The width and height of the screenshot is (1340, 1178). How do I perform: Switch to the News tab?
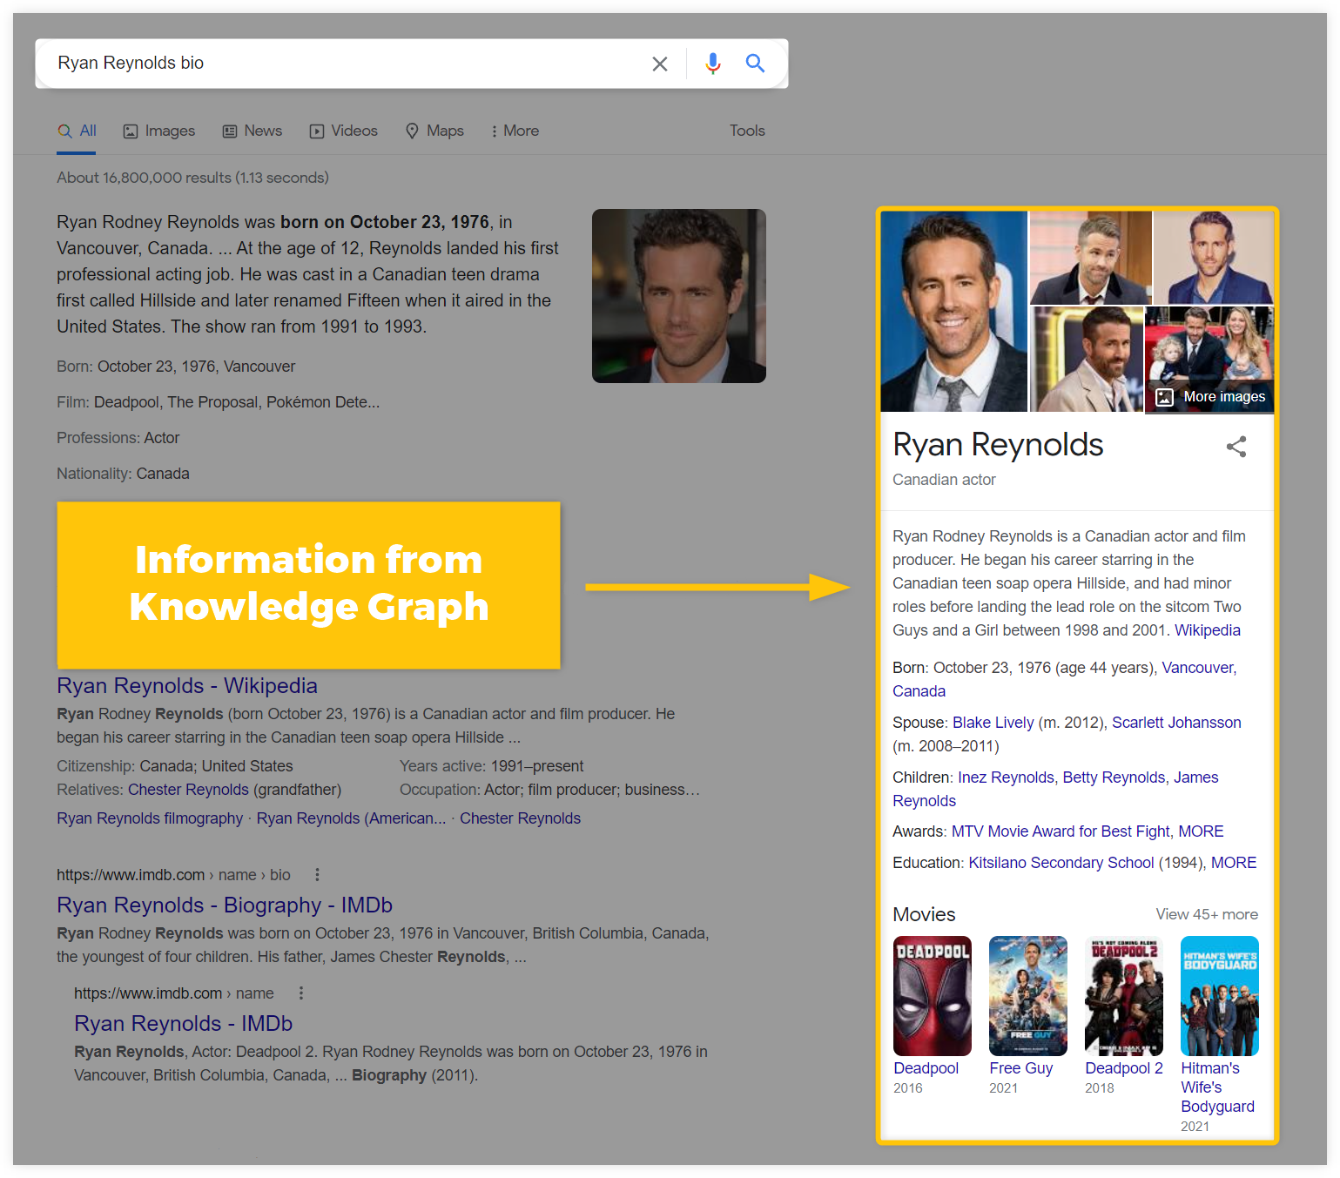click(x=253, y=131)
